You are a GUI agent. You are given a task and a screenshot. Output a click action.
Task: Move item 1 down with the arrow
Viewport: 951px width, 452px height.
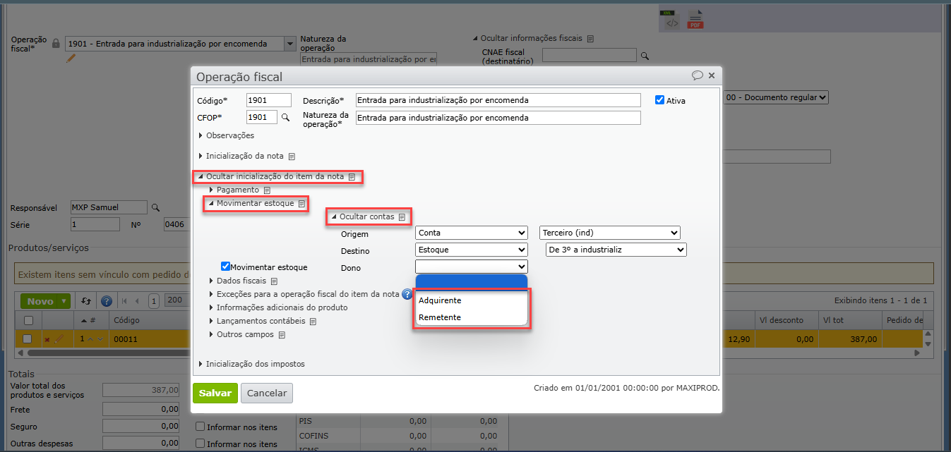coord(100,339)
